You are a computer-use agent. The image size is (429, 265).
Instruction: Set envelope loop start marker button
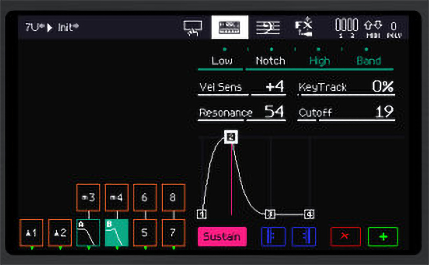[273, 237]
